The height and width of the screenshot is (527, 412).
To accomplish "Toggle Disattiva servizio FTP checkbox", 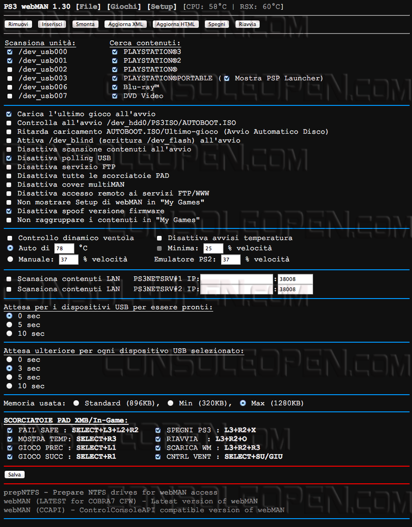I will pyautogui.click(x=9, y=167).
